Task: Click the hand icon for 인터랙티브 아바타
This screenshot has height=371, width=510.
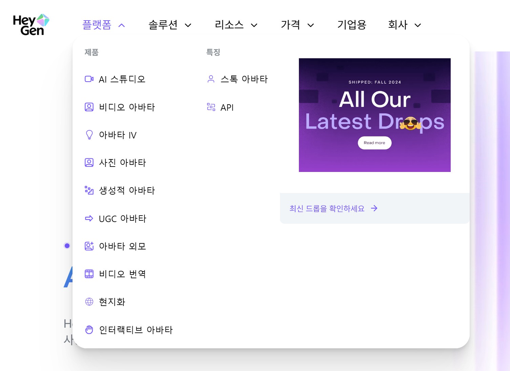Action: click(x=89, y=329)
